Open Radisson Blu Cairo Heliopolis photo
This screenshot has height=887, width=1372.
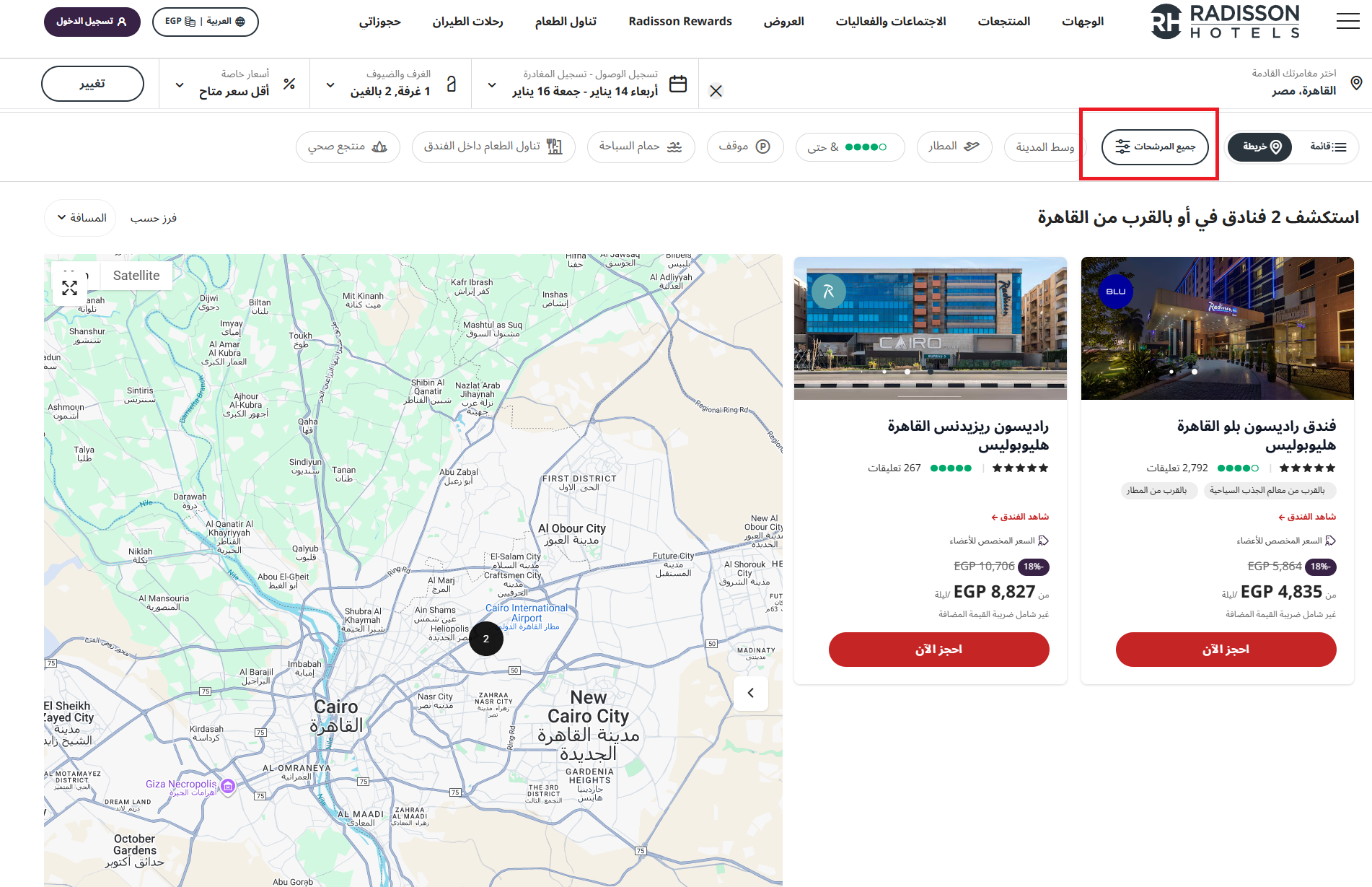click(x=1218, y=328)
